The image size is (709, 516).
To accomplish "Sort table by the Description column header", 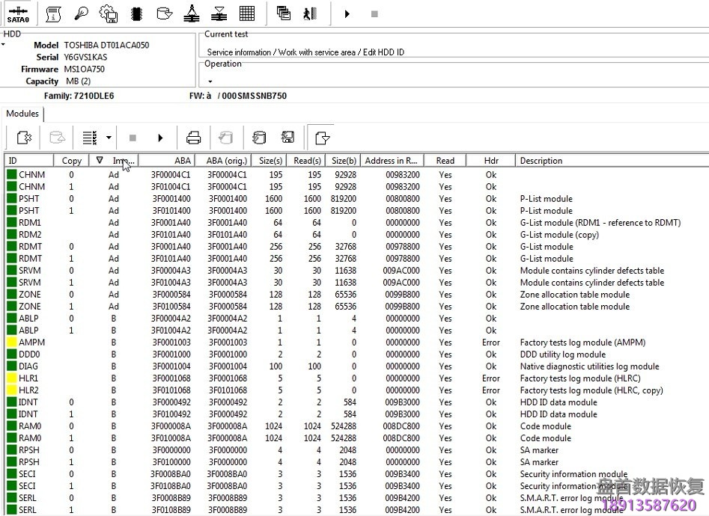I will pyautogui.click(x=541, y=161).
